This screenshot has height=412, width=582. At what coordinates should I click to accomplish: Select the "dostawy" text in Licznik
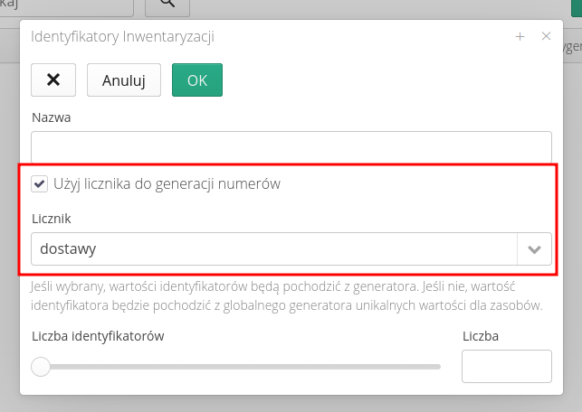68,249
